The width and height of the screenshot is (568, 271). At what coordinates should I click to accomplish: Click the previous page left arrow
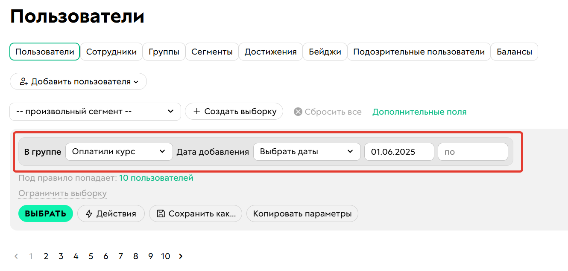[16, 256]
